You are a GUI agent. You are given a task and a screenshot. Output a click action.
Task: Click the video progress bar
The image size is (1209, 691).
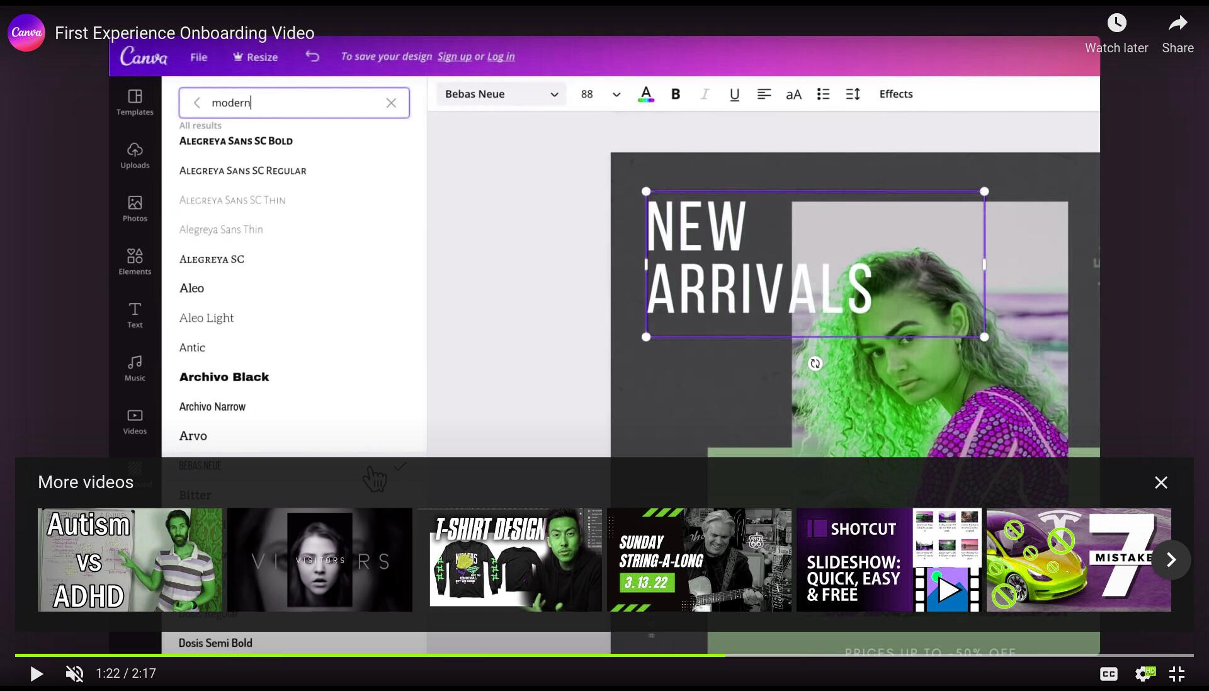[x=604, y=655]
